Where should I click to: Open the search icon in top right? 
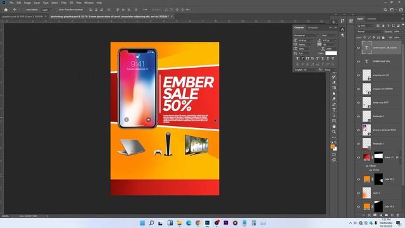pos(385,10)
